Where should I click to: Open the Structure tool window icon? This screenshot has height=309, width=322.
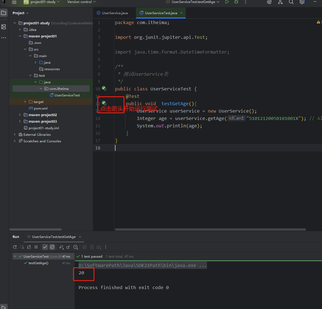tap(4, 27)
